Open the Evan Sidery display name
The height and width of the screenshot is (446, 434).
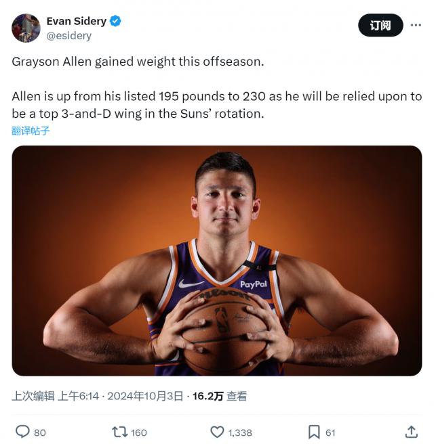coord(76,21)
